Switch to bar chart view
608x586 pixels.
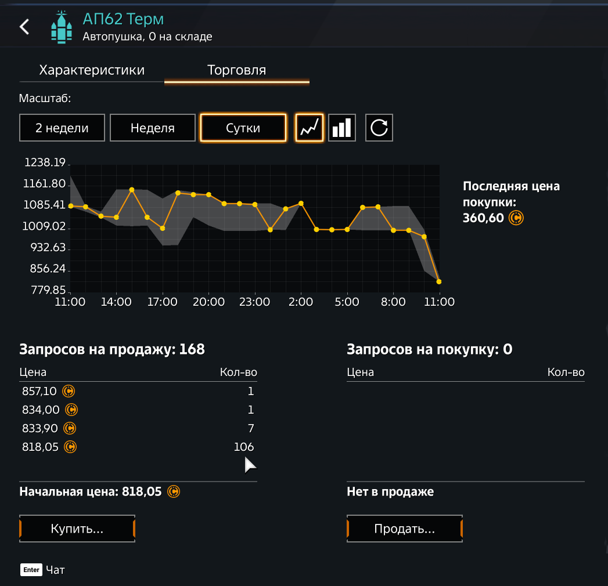[341, 128]
